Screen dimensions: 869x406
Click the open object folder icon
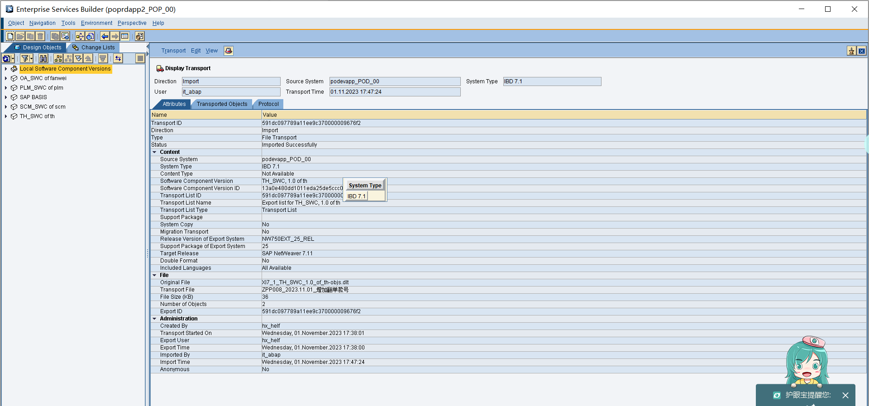click(x=20, y=36)
